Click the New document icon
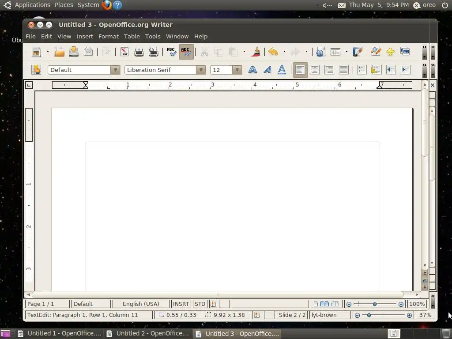 [37, 52]
